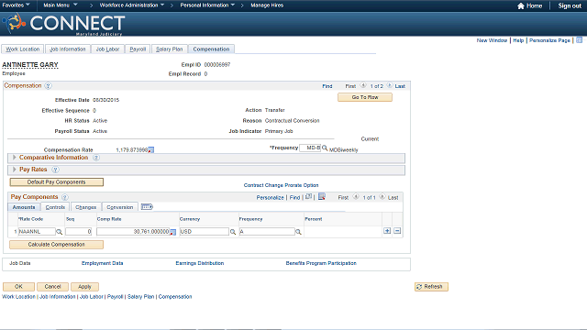Viewport: 587px width, 330px height.
Task: Click into the Seq input field
Action: coord(79,232)
